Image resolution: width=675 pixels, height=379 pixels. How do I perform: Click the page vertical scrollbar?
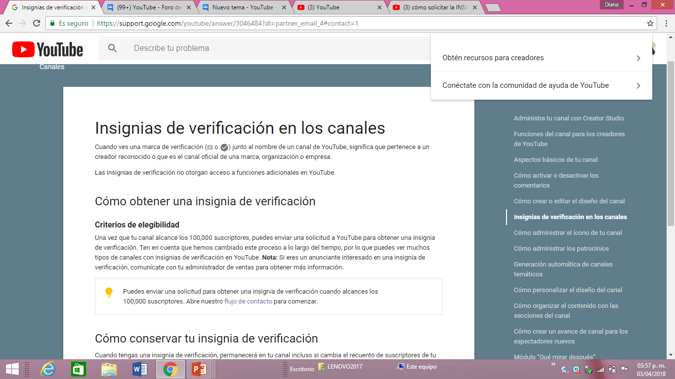click(x=671, y=143)
